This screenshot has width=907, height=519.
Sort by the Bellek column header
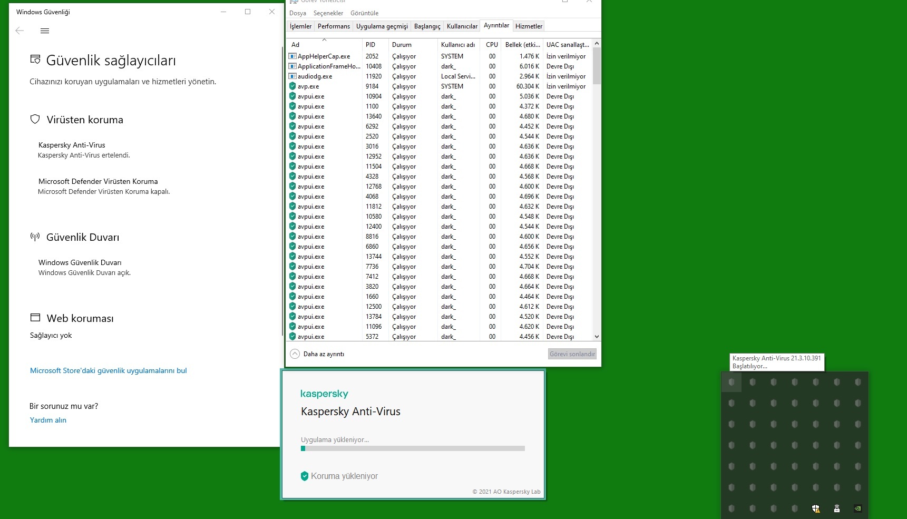pos(522,44)
